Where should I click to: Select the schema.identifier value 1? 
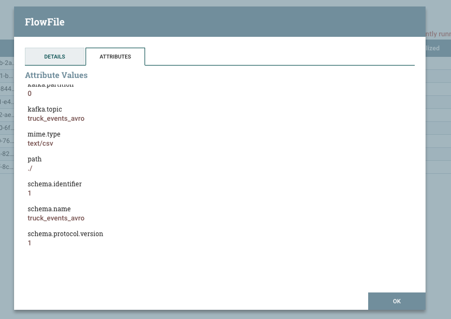tap(29, 193)
